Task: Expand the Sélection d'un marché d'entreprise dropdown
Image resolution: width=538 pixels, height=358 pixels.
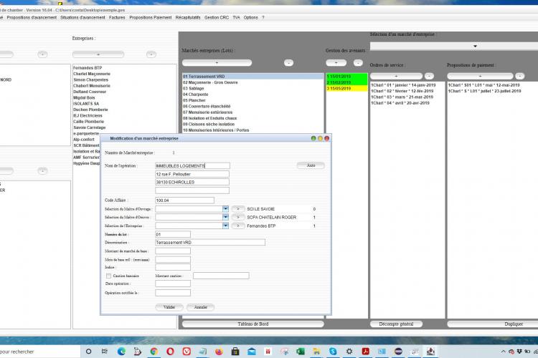Action: [x=475, y=46]
